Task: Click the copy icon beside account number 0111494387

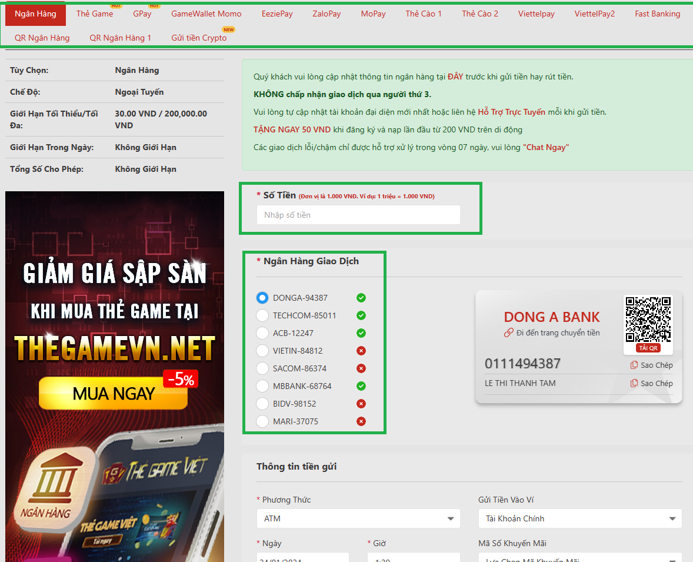Action: (x=634, y=365)
